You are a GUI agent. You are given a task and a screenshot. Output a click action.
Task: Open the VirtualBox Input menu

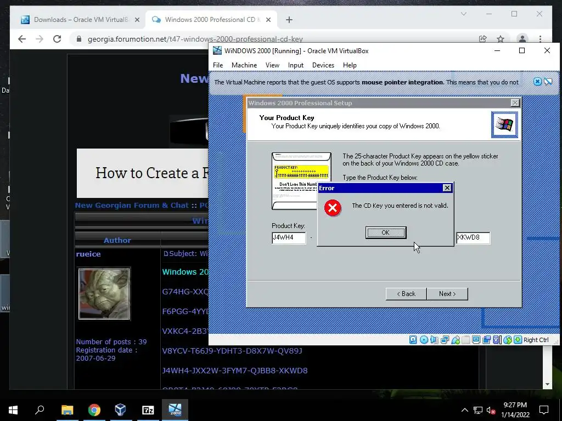click(x=296, y=65)
